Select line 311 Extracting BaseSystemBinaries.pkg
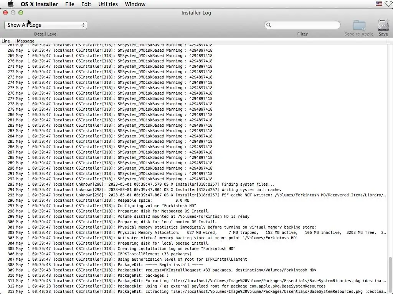The image size is (393, 294). 193,281
